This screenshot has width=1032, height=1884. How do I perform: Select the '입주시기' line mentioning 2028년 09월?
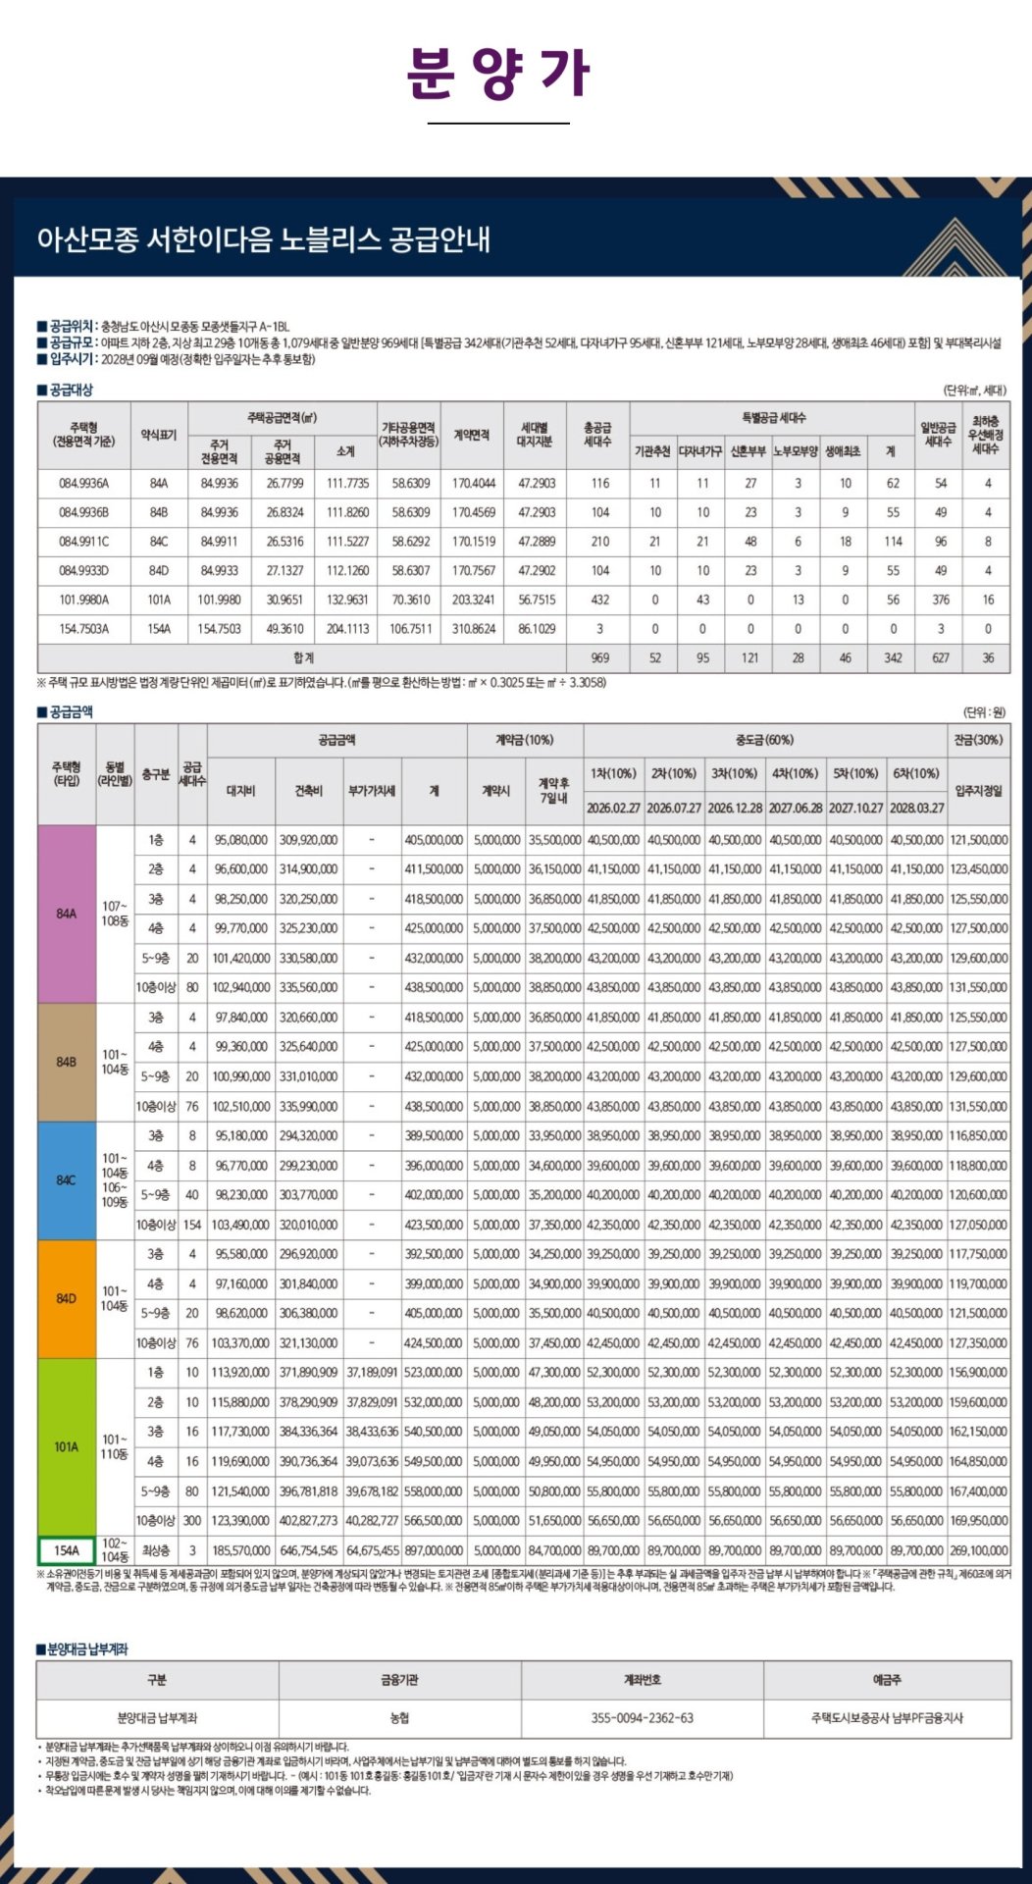[176, 359]
